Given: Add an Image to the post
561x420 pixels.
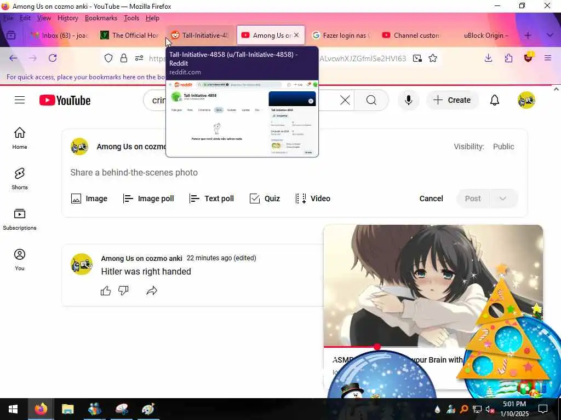Looking at the screenshot, I should tap(89, 199).
